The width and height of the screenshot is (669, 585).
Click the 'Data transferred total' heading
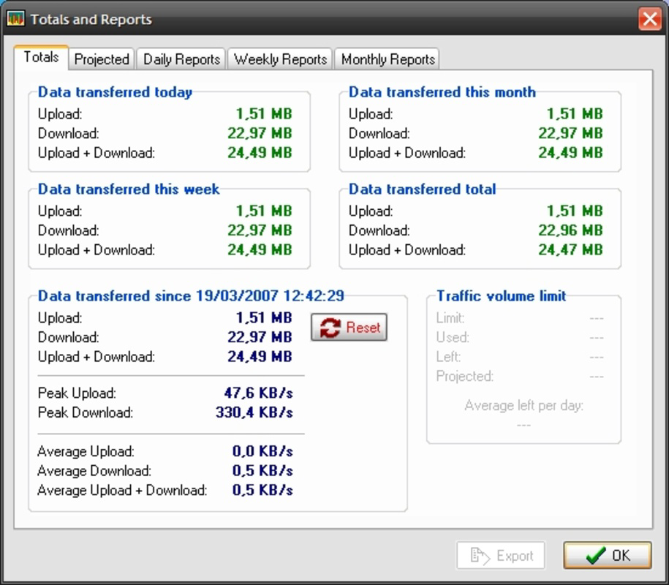[422, 189]
